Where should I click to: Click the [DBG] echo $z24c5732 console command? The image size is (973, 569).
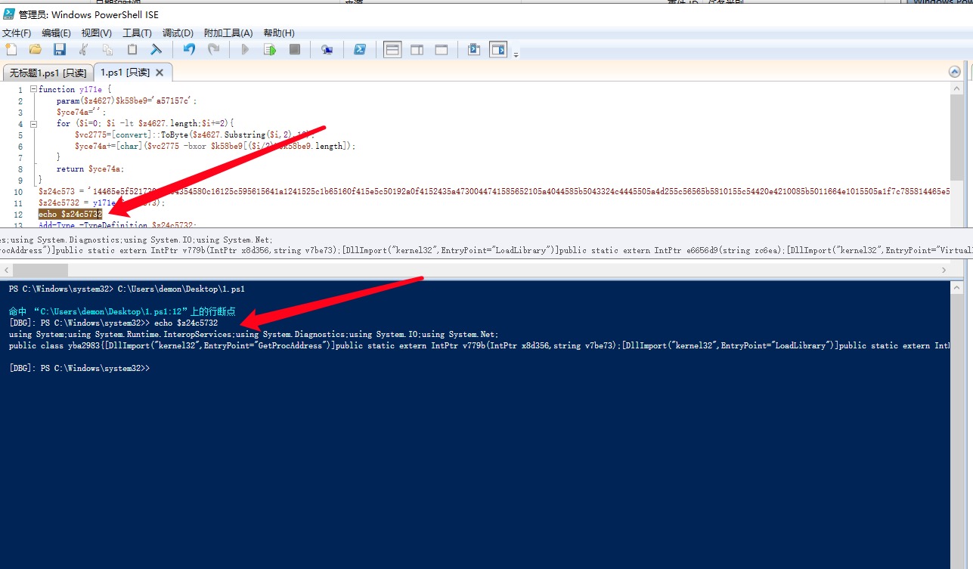coord(113,323)
